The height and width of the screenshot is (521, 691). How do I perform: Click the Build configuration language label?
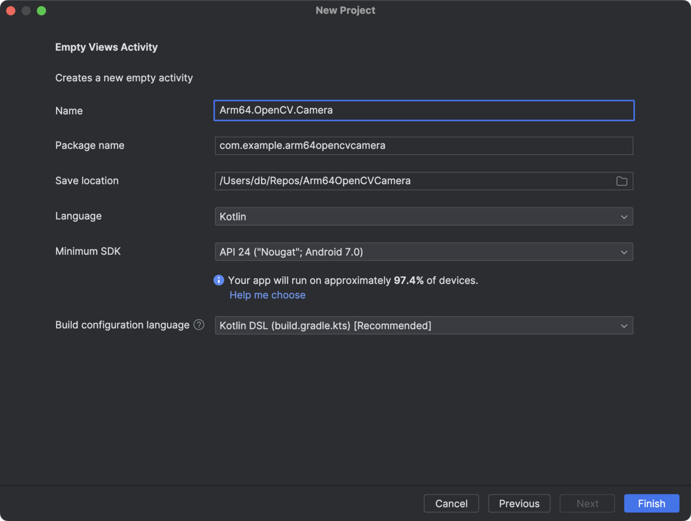tap(122, 325)
